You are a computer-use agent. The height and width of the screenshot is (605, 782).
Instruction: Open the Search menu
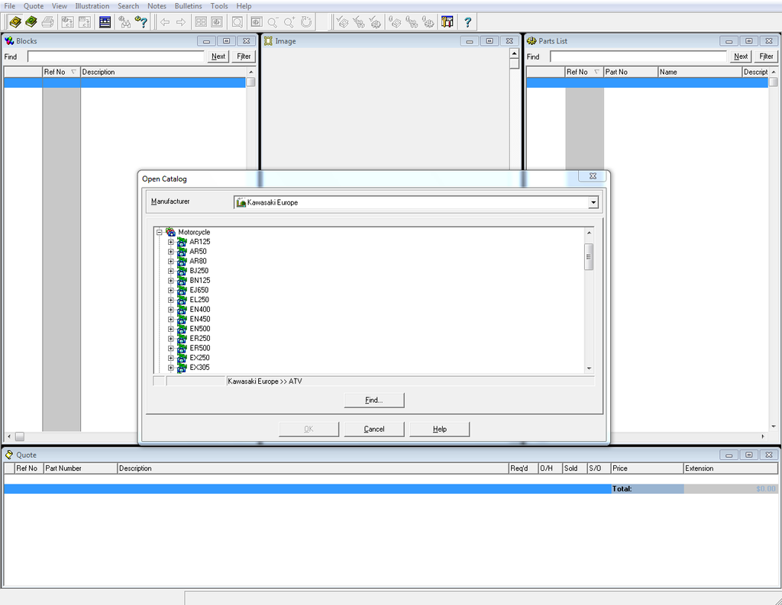click(128, 6)
